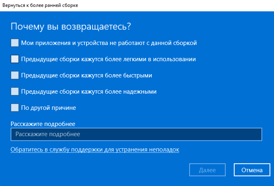This screenshot has width=274, height=186.
Task: Click the label 'Предыдущие сборки кажутся более надежными'
Action: pyautogui.click(x=88, y=92)
